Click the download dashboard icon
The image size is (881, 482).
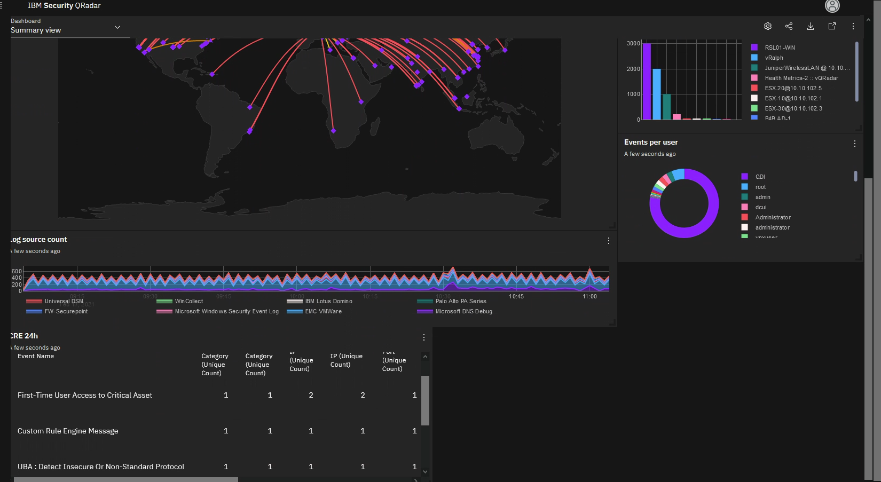(811, 26)
